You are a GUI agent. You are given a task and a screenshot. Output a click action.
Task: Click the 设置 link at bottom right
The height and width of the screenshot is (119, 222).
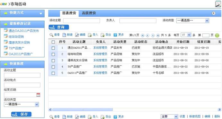tap(182, 116)
